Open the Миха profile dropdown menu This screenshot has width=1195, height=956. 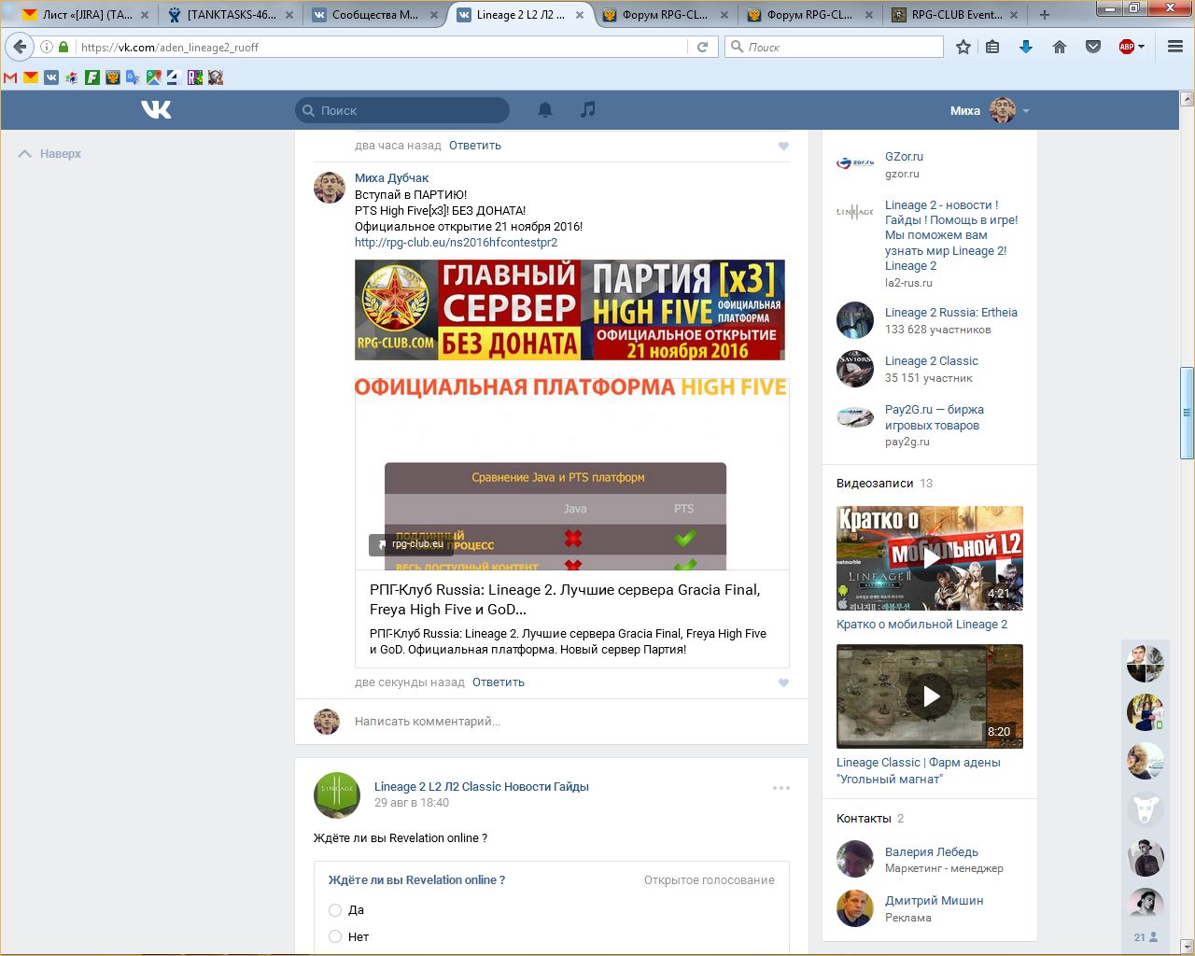coord(990,110)
